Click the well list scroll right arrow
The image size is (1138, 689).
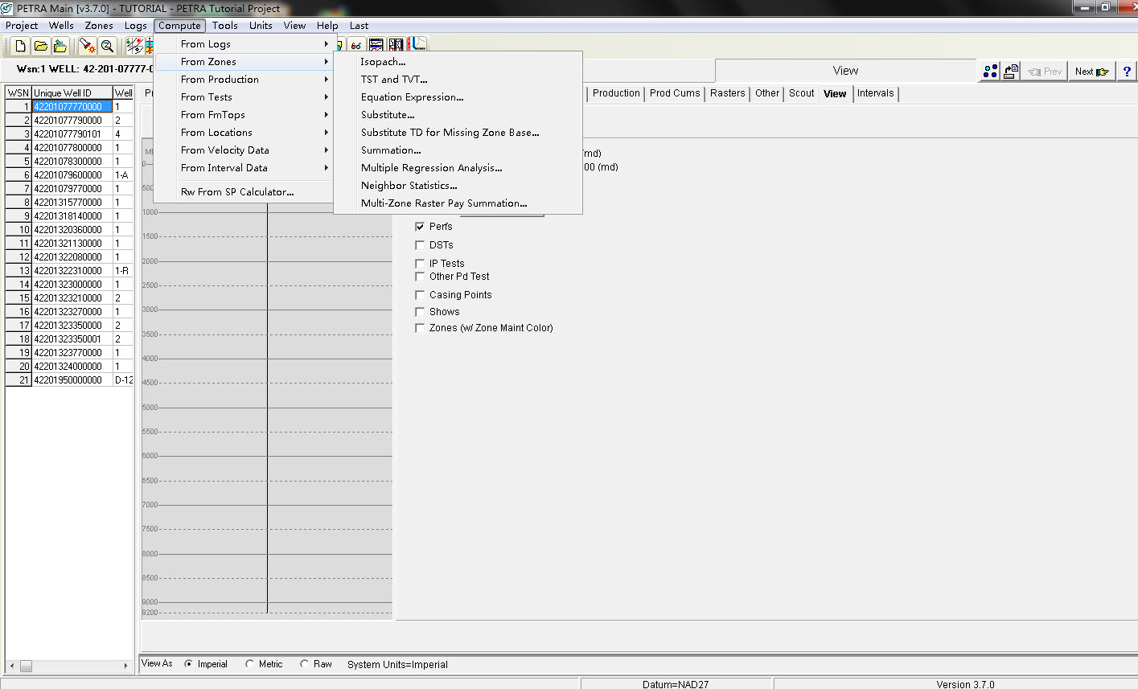click(x=125, y=666)
